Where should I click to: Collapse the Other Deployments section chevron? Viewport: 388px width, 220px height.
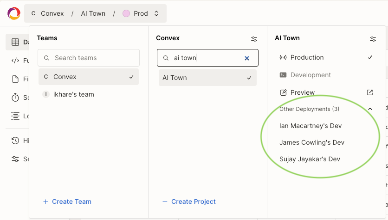click(x=370, y=109)
